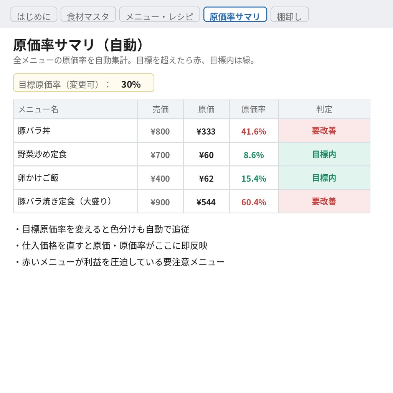Screen dimensions: 393x393
Task: Click the ¥60 cost cell
Action: point(206,155)
